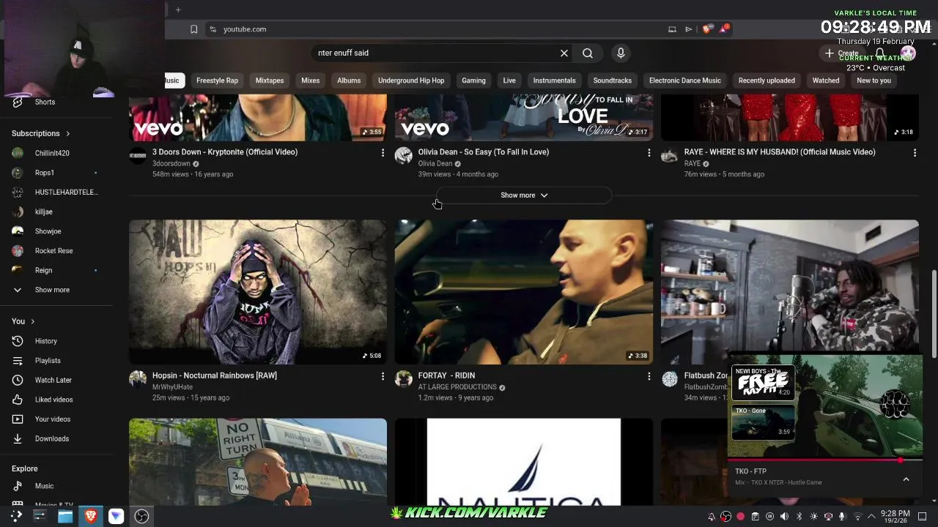
Task: Select the Watched filter chip
Action: (x=826, y=81)
